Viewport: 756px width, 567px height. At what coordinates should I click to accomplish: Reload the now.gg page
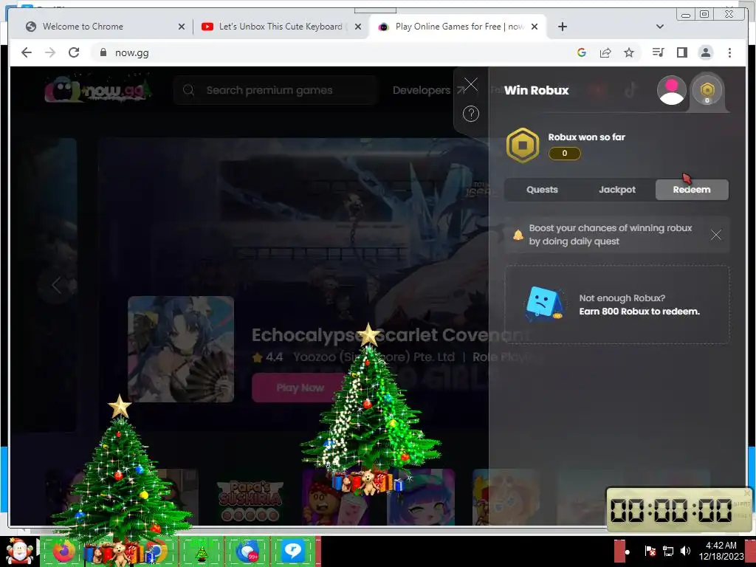(x=74, y=52)
